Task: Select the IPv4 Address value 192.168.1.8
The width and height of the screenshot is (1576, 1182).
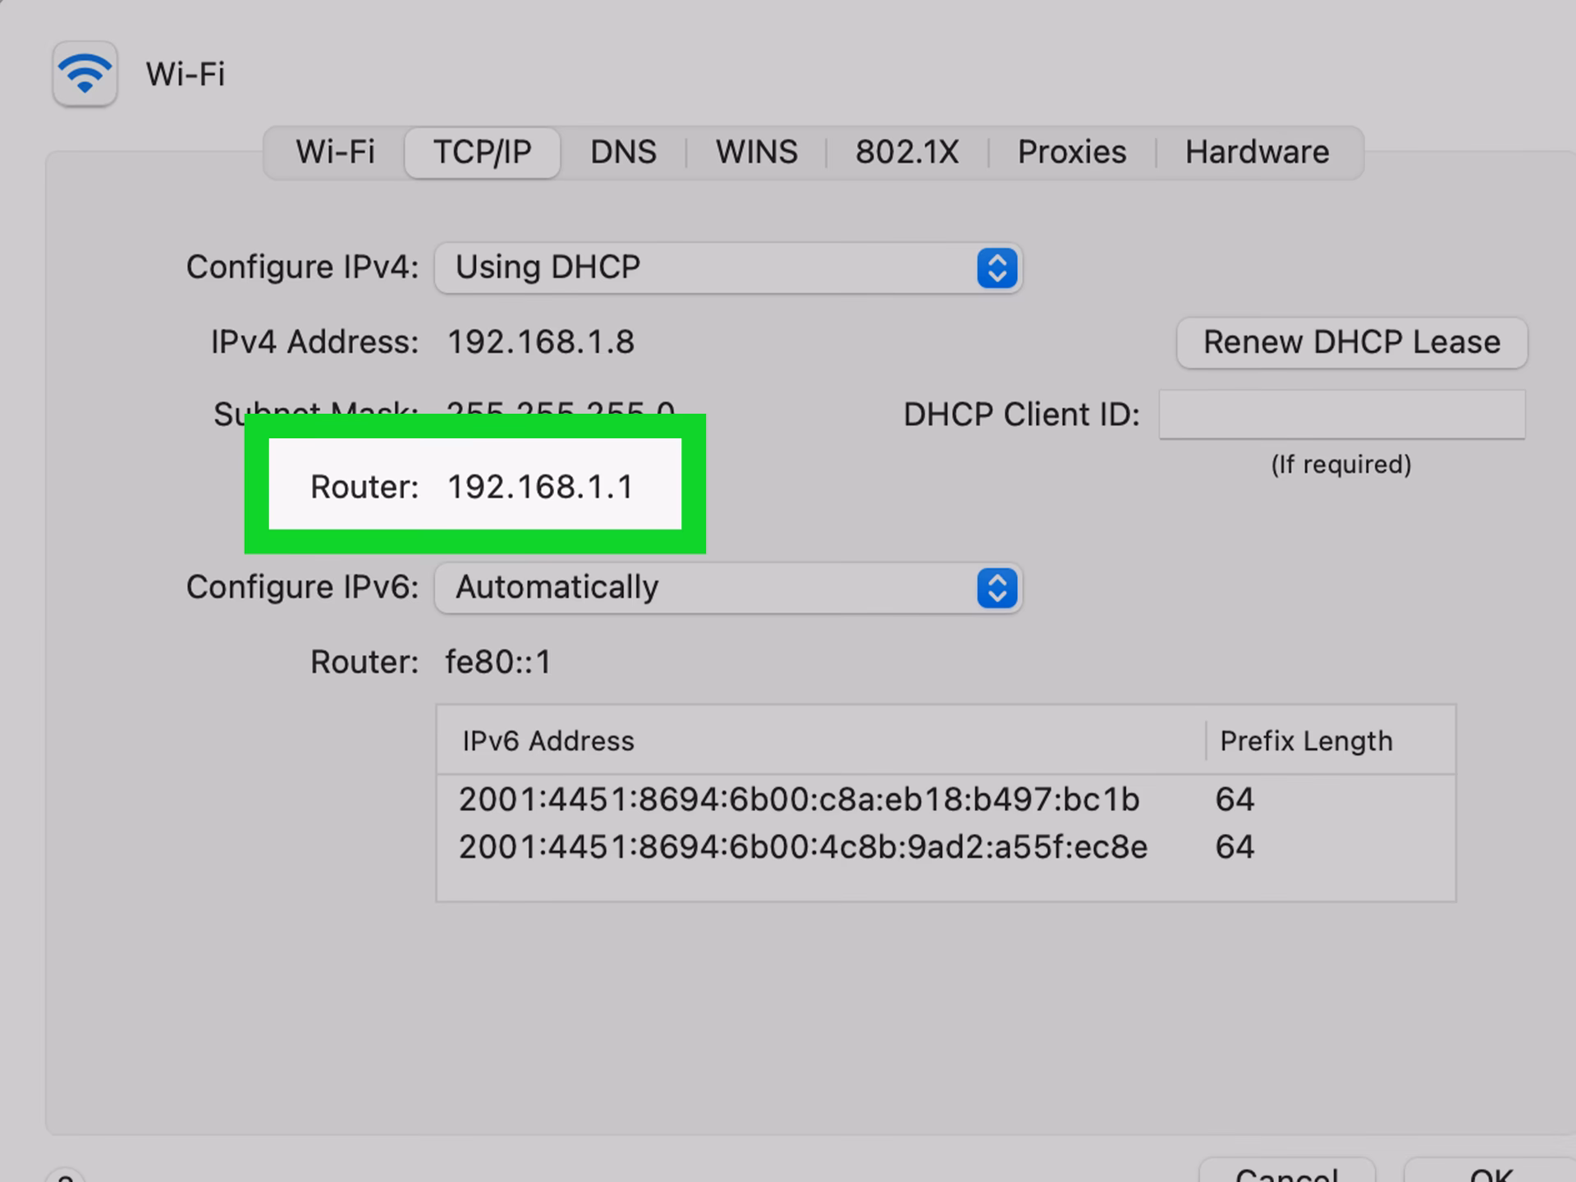Action: click(542, 341)
